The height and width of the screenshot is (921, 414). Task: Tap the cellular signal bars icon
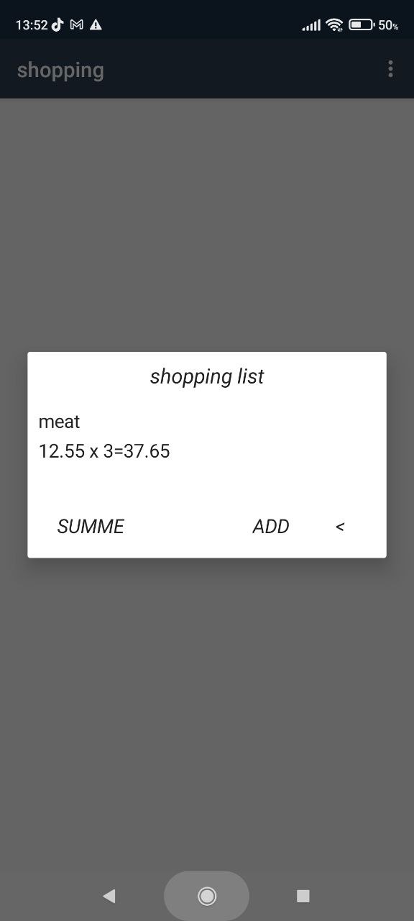click(x=311, y=25)
